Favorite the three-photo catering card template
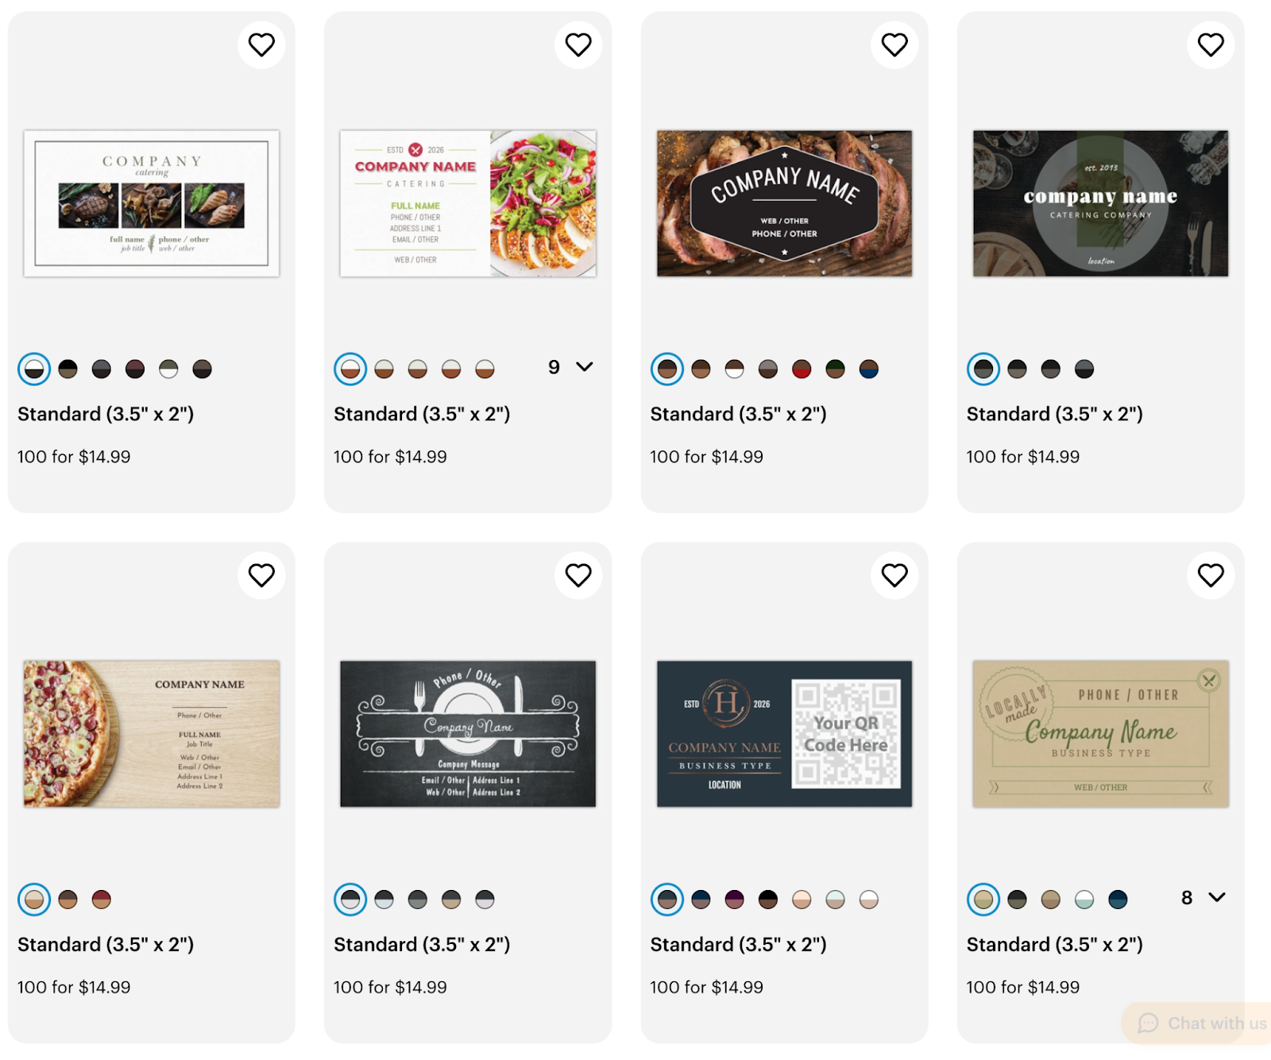This screenshot has width=1271, height=1060. [x=261, y=44]
